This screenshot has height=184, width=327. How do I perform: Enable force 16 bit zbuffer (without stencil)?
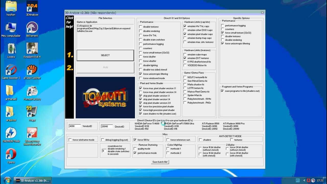[x=200, y=148]
